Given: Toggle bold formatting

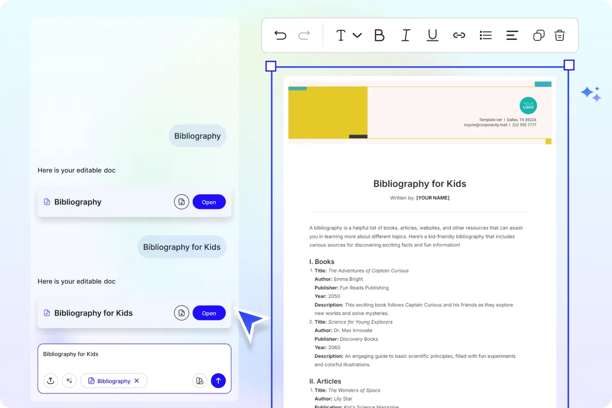Looking at the screenshot, I should [x=379, y=35].
